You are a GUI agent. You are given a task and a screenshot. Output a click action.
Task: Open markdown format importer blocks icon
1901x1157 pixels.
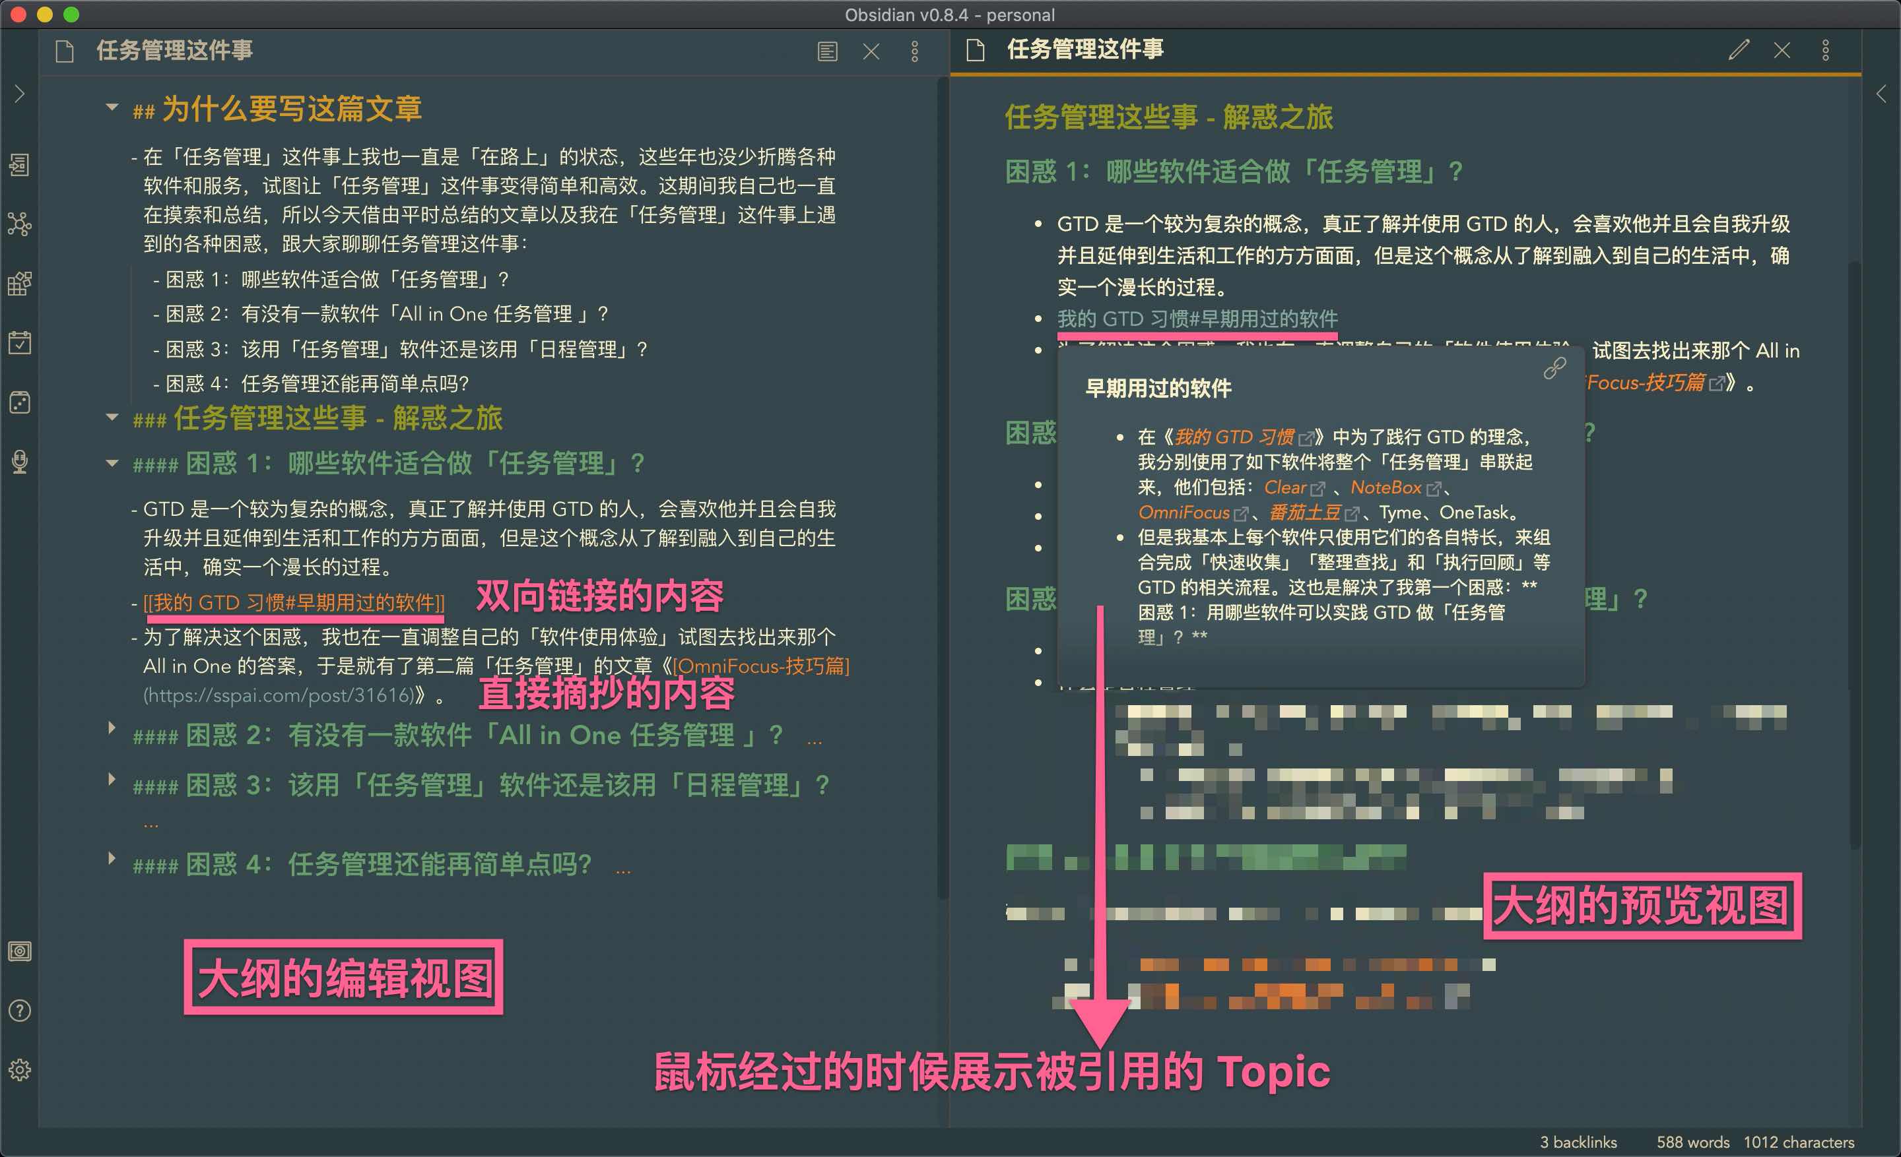20,283
